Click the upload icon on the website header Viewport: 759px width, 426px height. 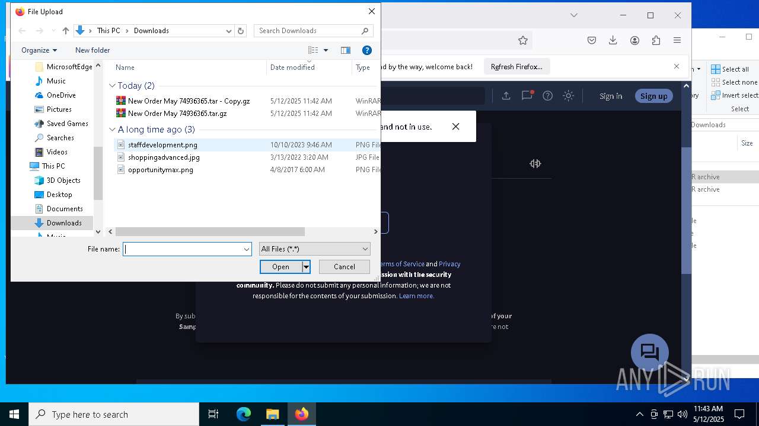(x=506, y=96)
